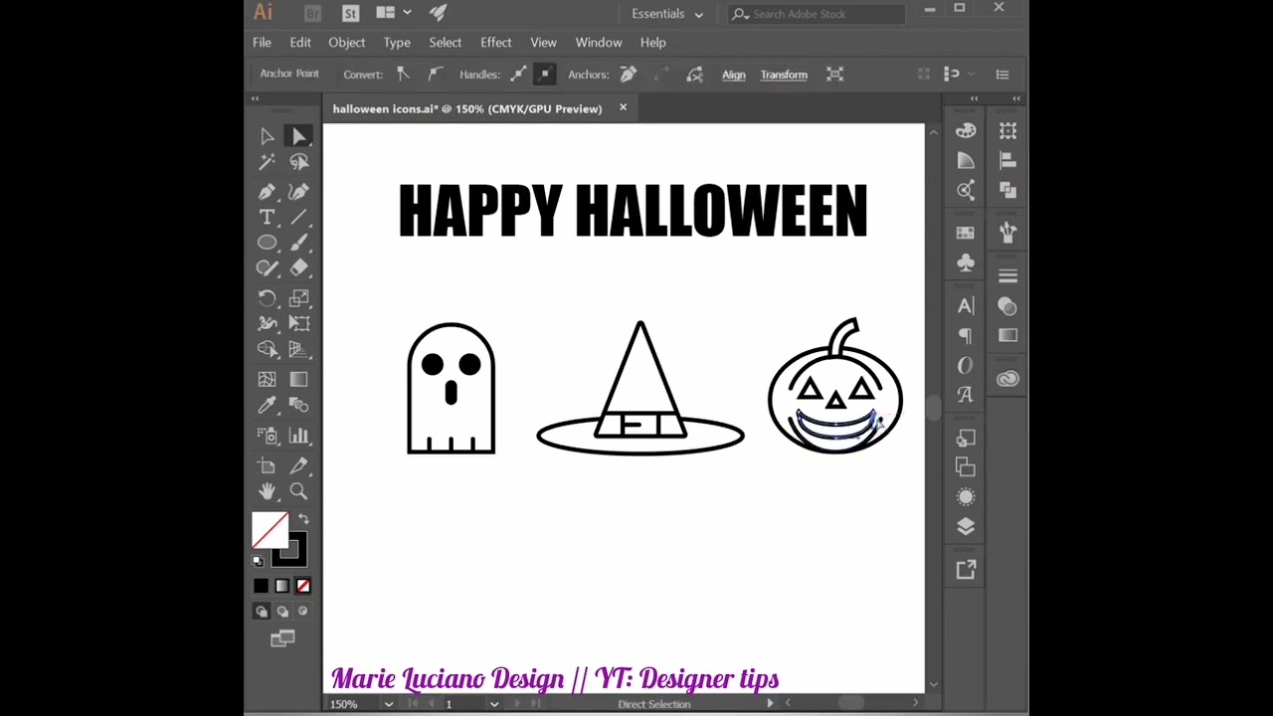Image resolution: width=1273 pixels, height=716 pixels.
Task: Select the Hand tool
Action: pos(267,491)
